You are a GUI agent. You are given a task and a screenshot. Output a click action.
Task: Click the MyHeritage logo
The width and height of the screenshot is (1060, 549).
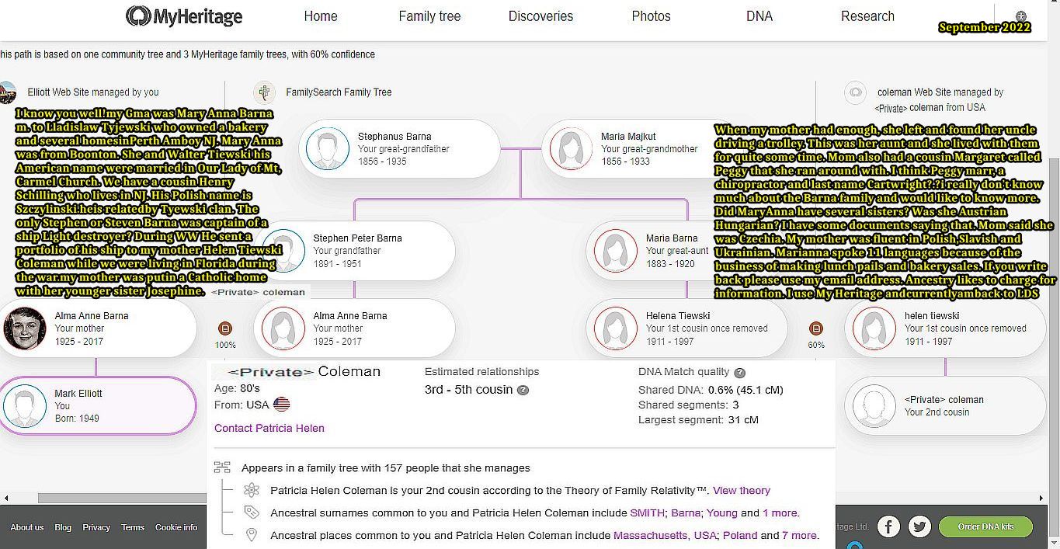click(x=184, y=16)
